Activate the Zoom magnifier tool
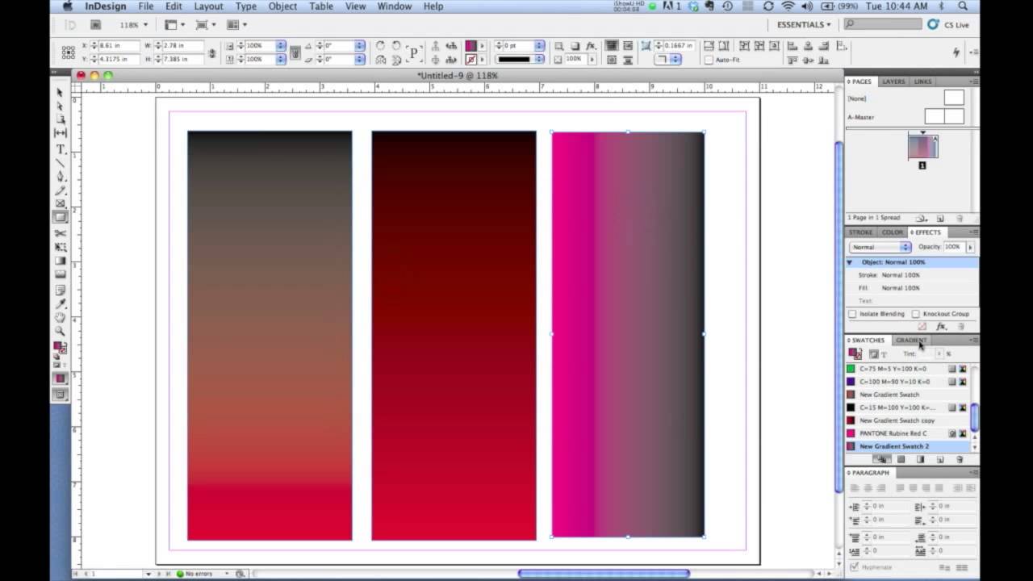 point(61,331)
